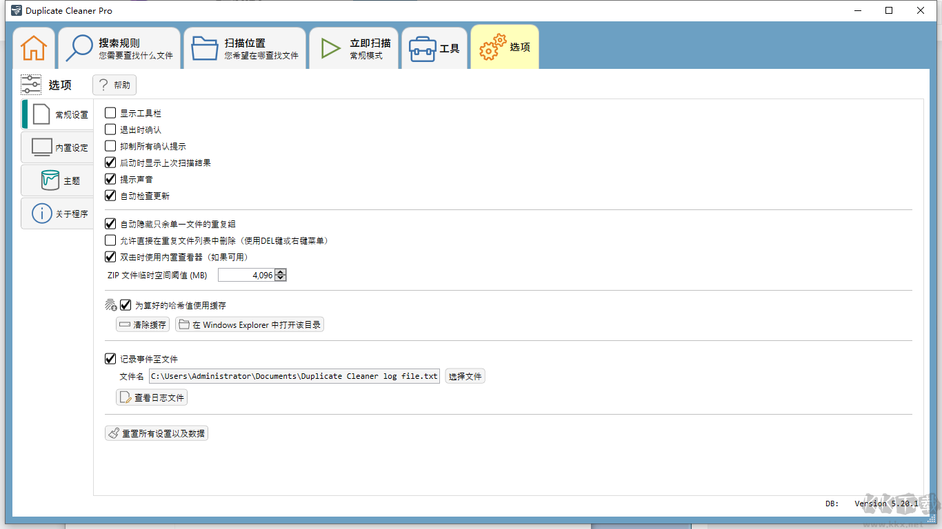Viewport: 942px width, 529px height.
Task: Disable 提示声音 checkbox
Action: click(110, 179)
